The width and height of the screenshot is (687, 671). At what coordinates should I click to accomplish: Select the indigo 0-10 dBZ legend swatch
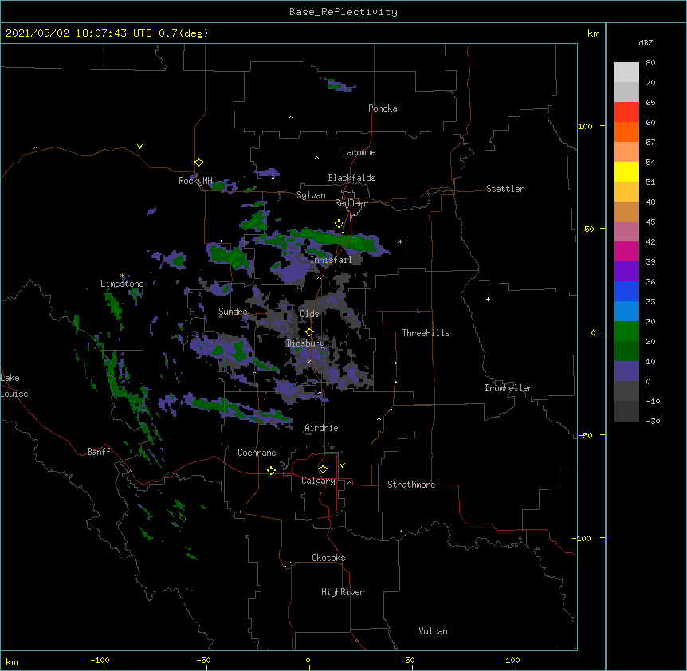coord(626,371)
